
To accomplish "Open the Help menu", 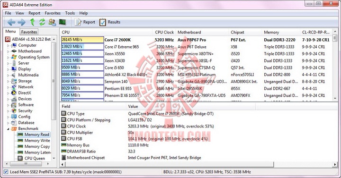I will [x=83, y=13].
